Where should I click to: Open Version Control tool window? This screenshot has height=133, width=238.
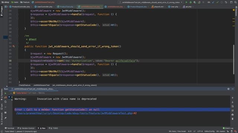26,128
